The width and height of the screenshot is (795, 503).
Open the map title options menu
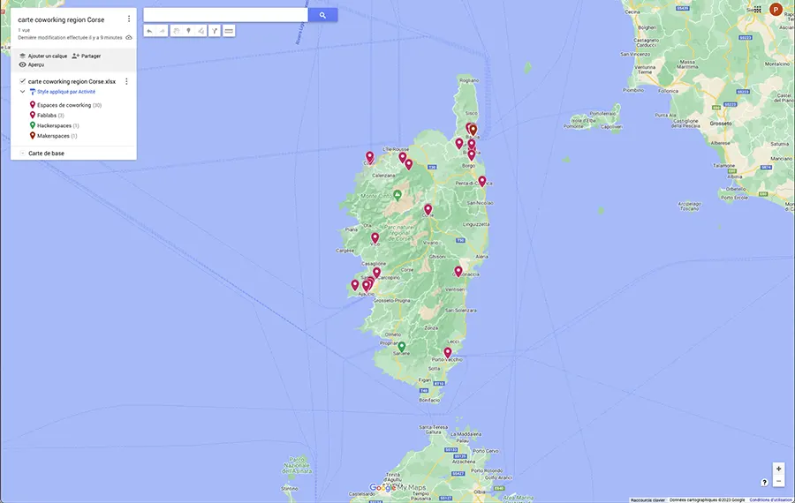coord(129,19)
